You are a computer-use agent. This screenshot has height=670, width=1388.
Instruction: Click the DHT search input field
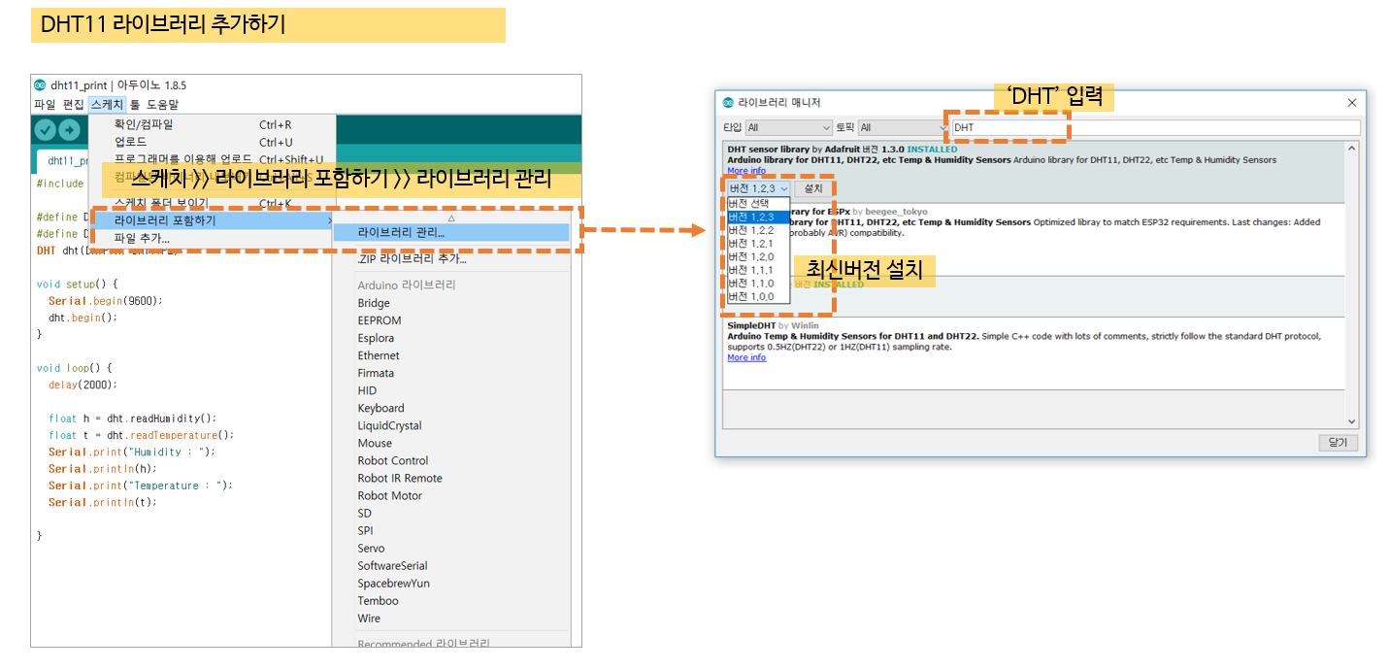coord(1156,127)
